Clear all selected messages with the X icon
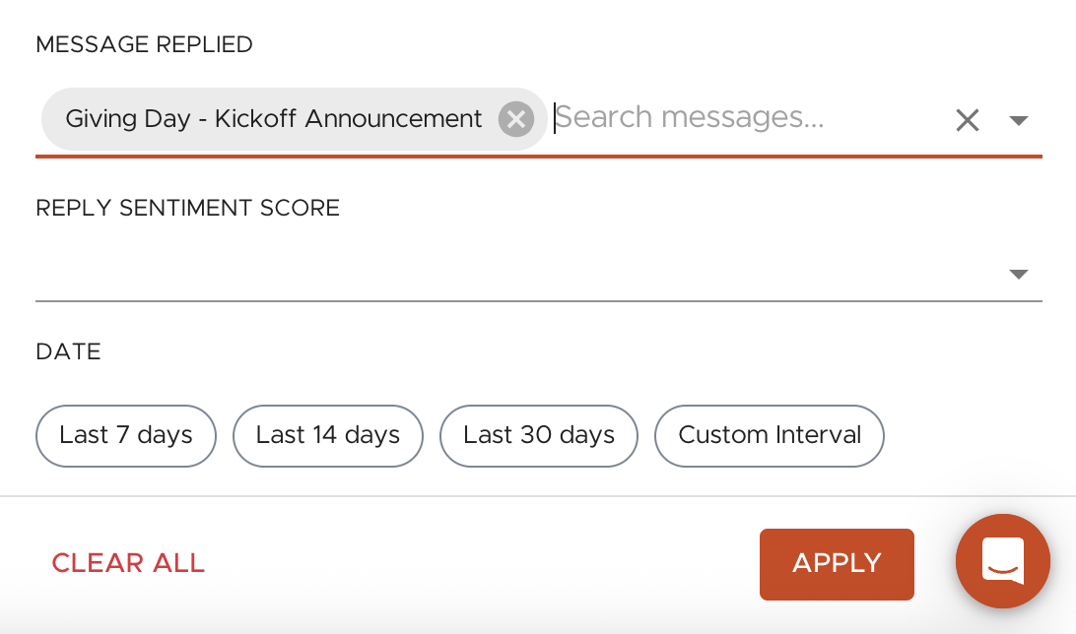Viewport: 1076px width, 634px height. pyautogui.click(x=968, y=120)
